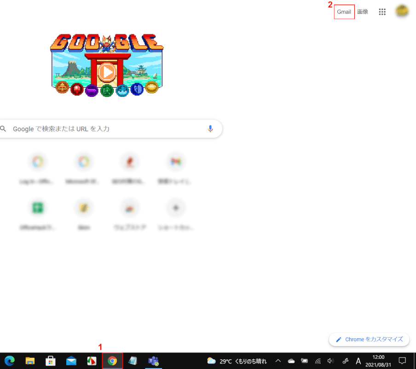Add a new shortcut with the plus tile

tap(176, 214)
